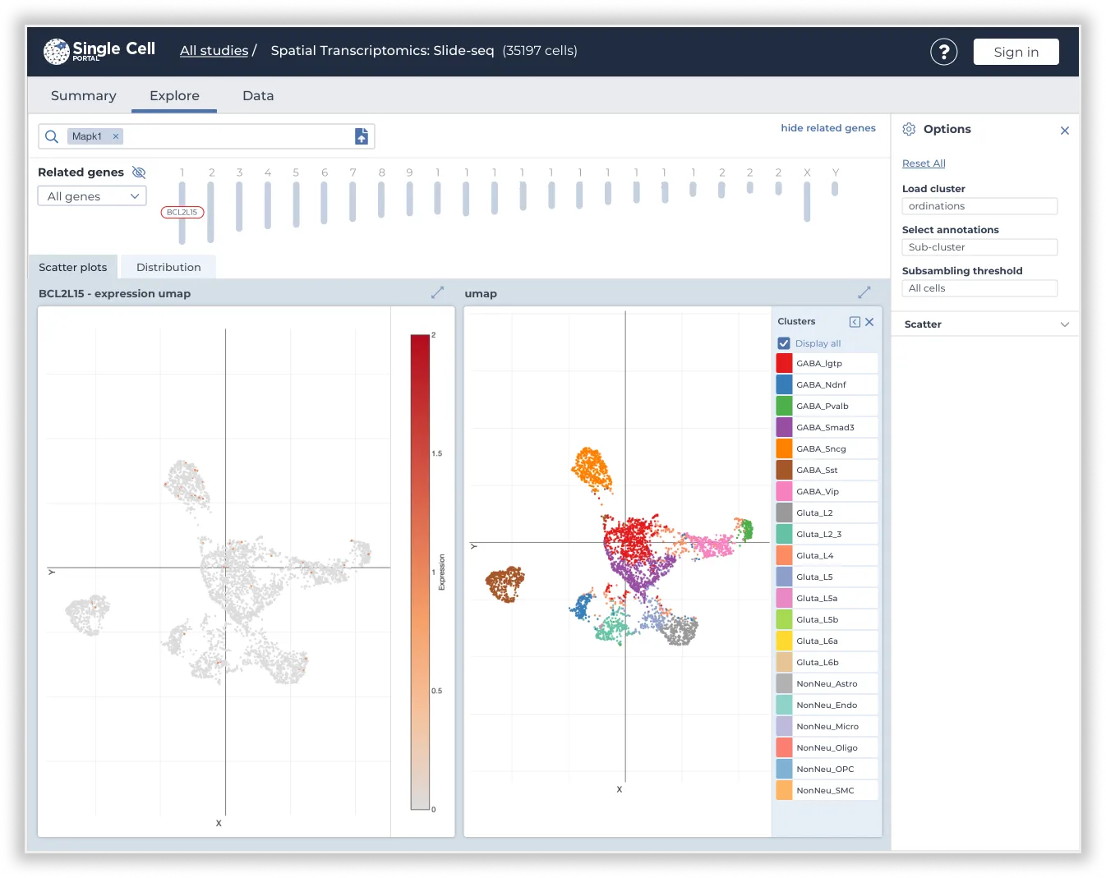Expand the Scatter options section
This screenshot has height=878, width=1106.
click(986, 324)
